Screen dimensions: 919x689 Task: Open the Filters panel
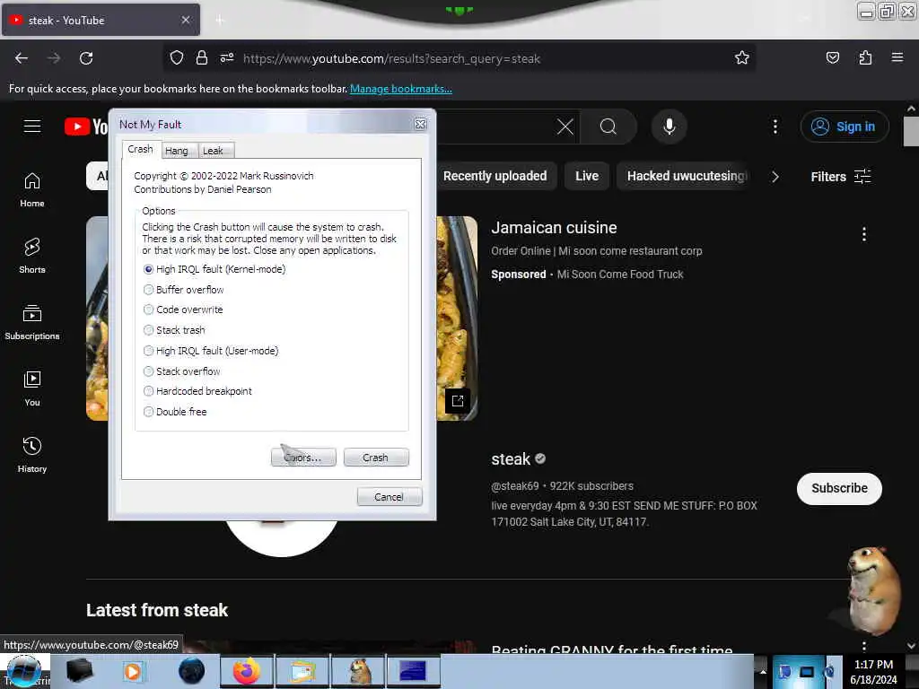(x=840, y=177)
